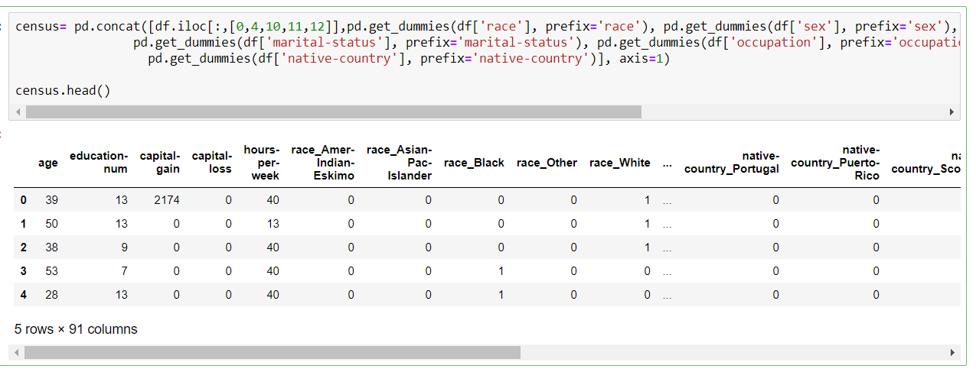The width and height of the screenshot is (976, 372).
Task: Click the code cell's left scroll arrow
Action: click(x=15, y=112)
